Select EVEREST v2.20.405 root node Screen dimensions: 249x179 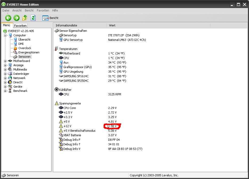coord(21,31)
